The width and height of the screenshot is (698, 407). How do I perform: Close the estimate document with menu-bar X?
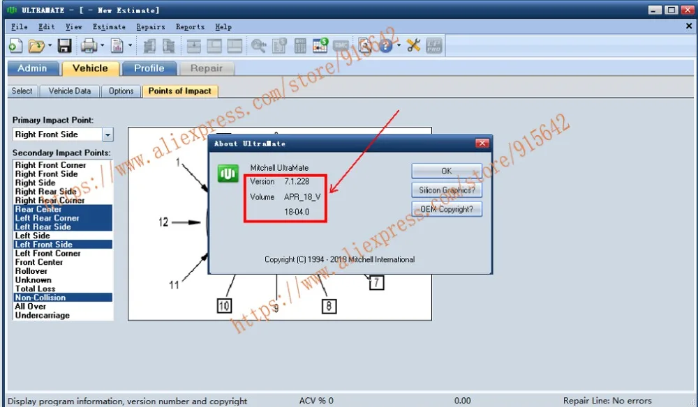click(689, 26)
